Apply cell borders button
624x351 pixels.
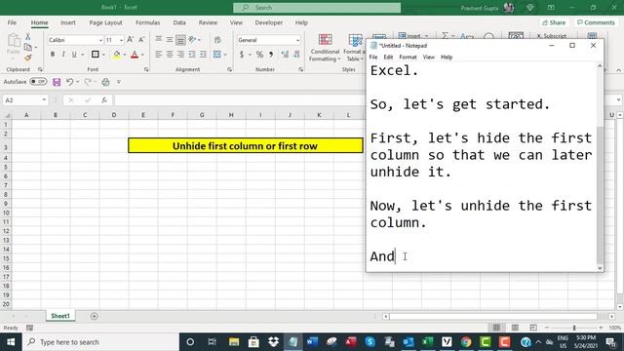click(96, 55)
